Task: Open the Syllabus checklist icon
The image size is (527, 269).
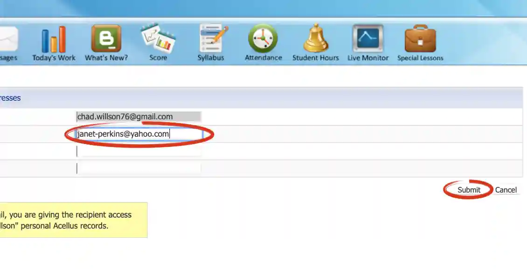Action: click(x=213, y=38)
